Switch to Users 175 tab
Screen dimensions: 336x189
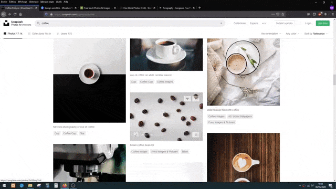64,34
